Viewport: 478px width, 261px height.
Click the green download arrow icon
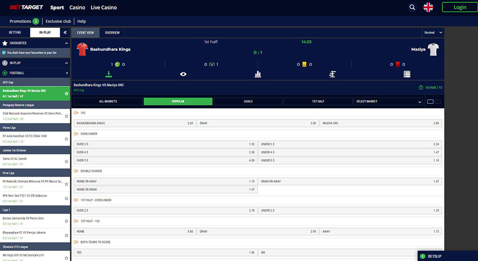pyautogui.click(x=109, y=74)
